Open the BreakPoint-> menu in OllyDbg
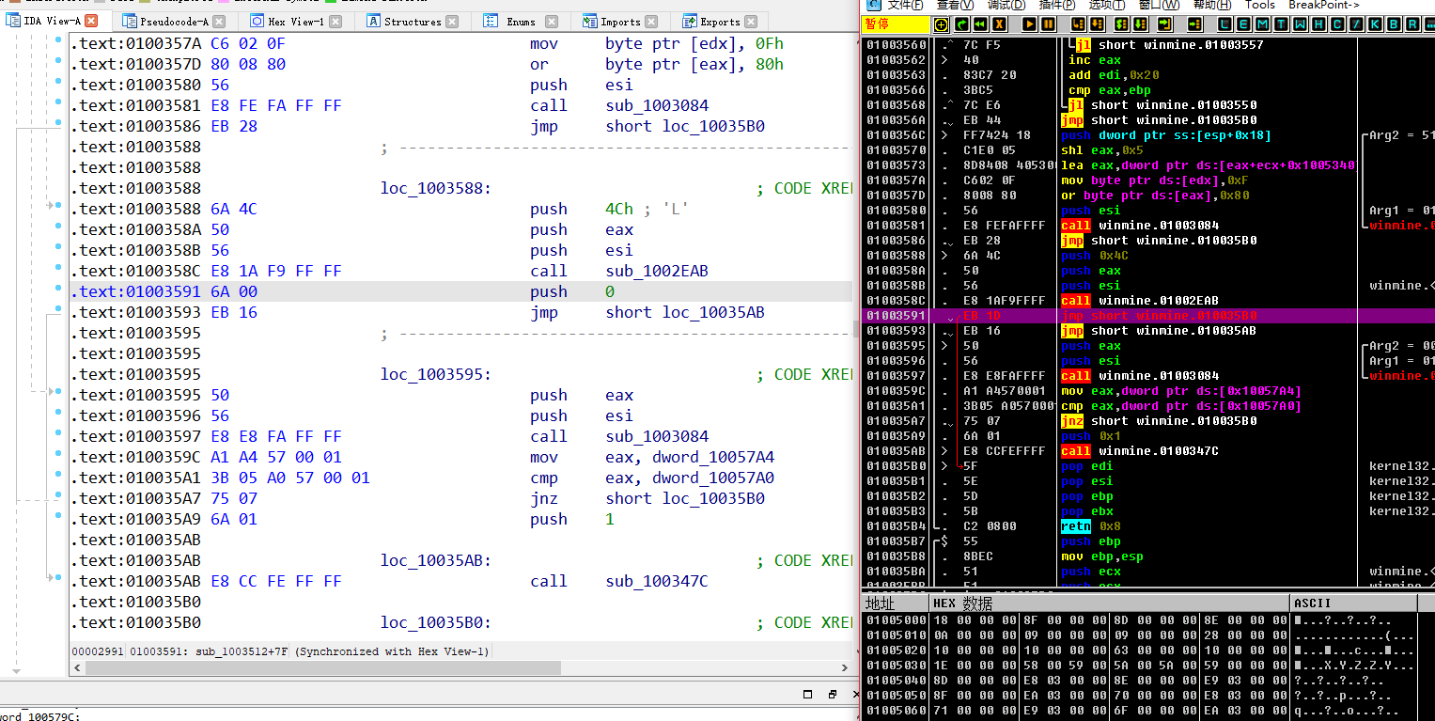1435x721 pixels. [1324, 5]
